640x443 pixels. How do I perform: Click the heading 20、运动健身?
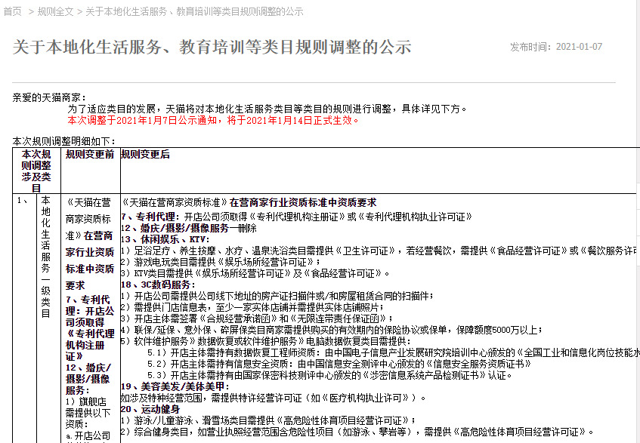point(150,410)
